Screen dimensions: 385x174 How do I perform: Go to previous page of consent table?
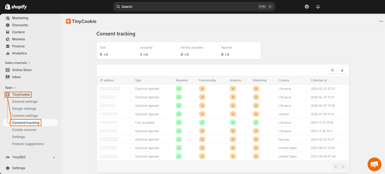coord(336,167)
